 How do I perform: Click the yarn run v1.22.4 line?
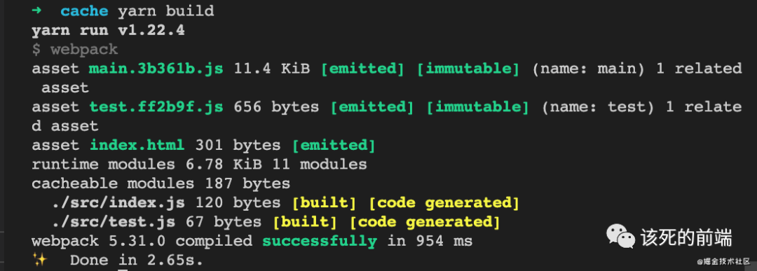[x=108, y=30]
